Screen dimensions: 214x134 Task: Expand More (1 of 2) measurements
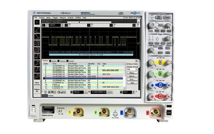tap(37, 84)
